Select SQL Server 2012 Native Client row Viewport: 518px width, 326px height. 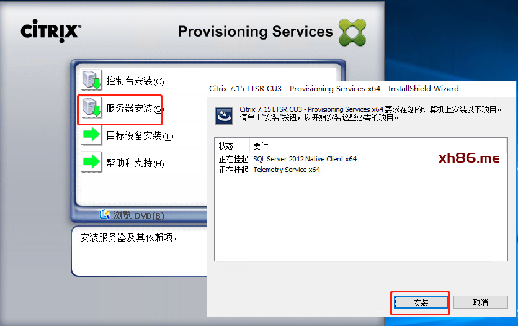coord(361,159)
